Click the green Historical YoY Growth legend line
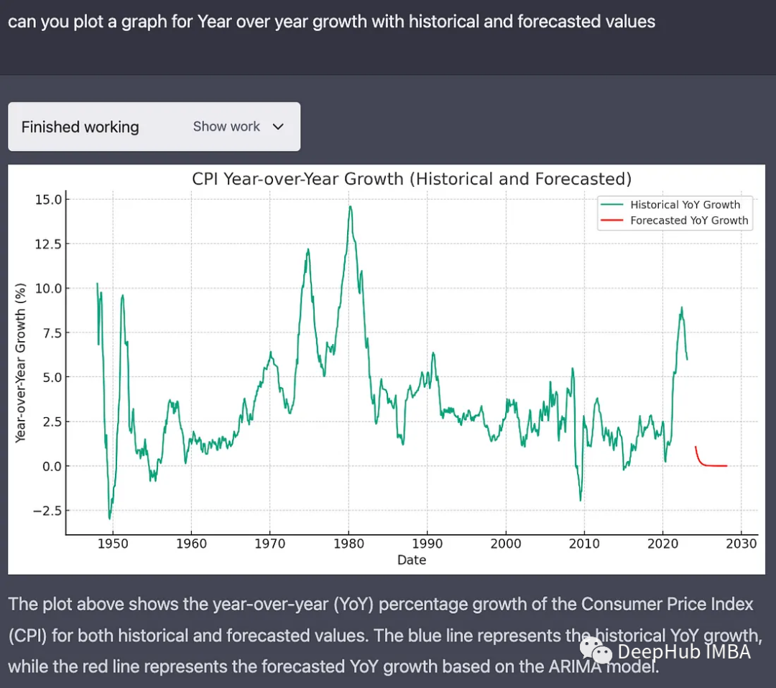This screenshot has height=688, width=776. click(x=612, y=205)
